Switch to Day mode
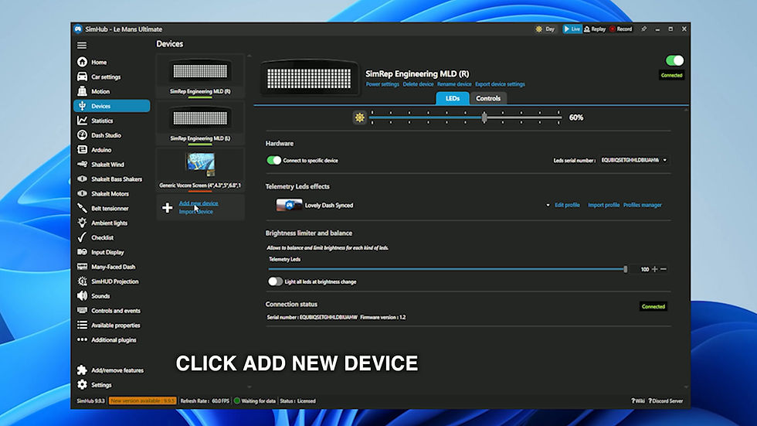 [545, 29]
